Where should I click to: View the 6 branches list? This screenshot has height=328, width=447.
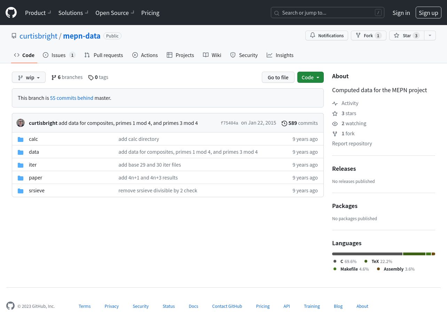click(67, 77)
